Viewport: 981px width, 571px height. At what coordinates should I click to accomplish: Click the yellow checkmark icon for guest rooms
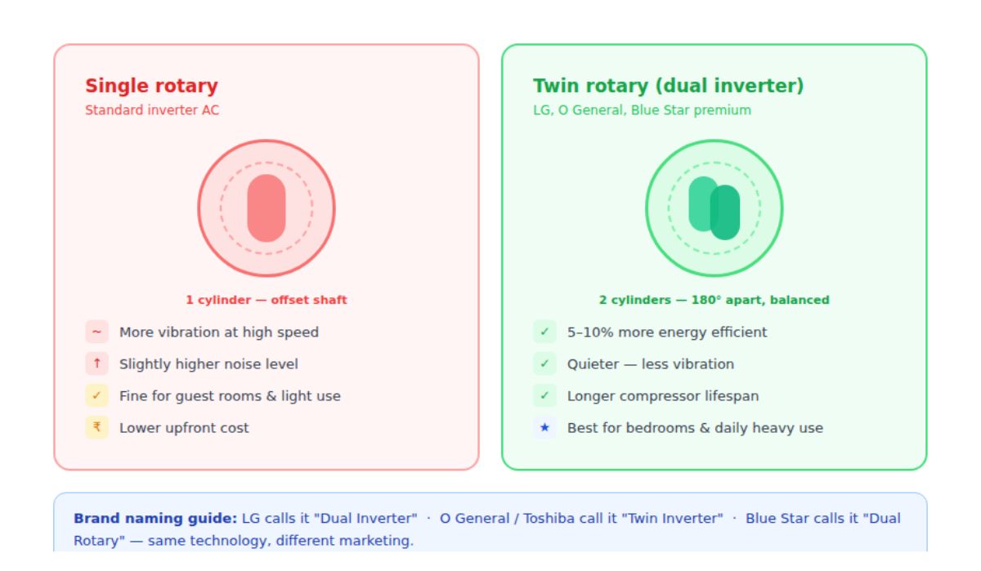97,395
